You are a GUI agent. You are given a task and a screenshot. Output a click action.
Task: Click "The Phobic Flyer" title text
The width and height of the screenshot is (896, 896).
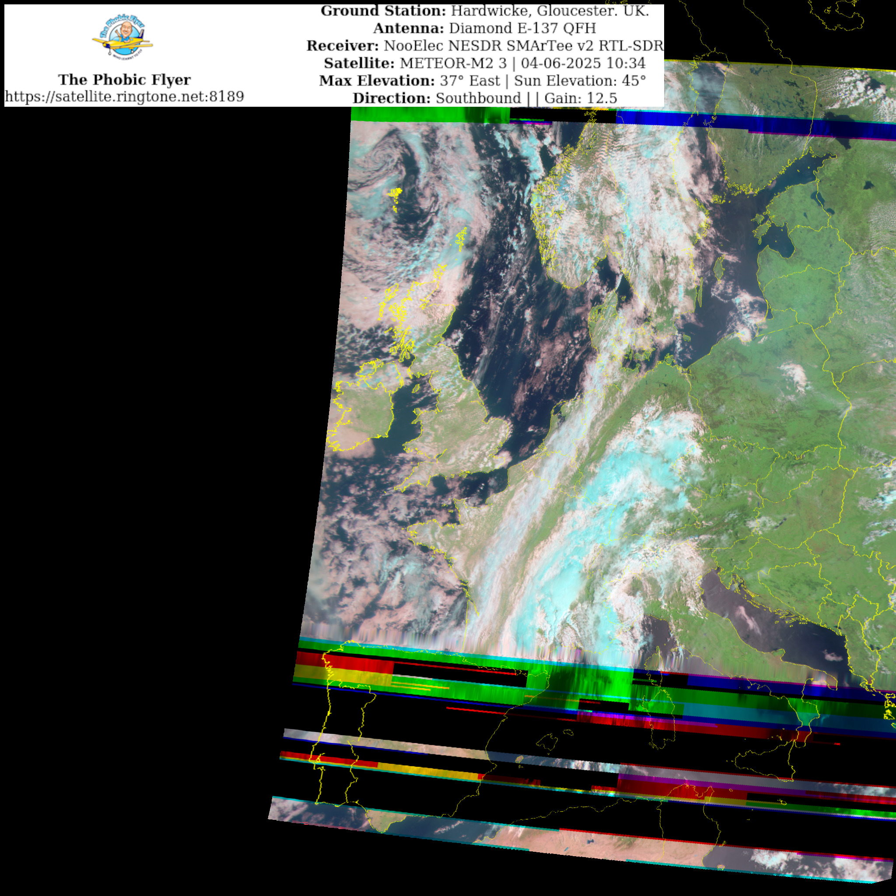(124, 80)
